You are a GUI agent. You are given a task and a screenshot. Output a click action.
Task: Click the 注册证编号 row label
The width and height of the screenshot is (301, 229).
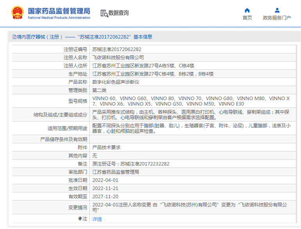75,49
